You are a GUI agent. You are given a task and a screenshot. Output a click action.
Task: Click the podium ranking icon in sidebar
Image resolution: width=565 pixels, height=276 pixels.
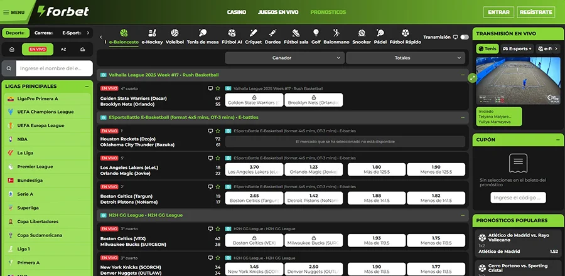click(x=82, y=50)
